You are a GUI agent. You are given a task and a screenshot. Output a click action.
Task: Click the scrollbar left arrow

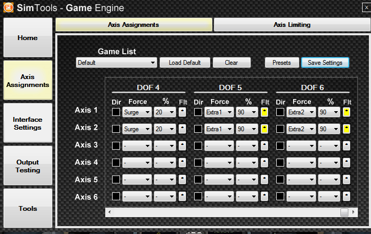[x=109, y=212]
